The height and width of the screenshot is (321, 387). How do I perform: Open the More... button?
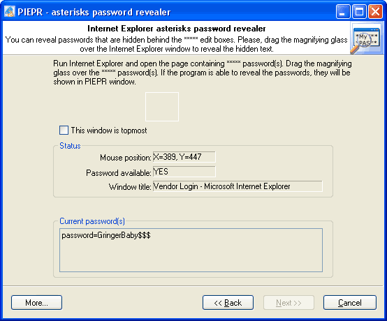pos(36,303)
